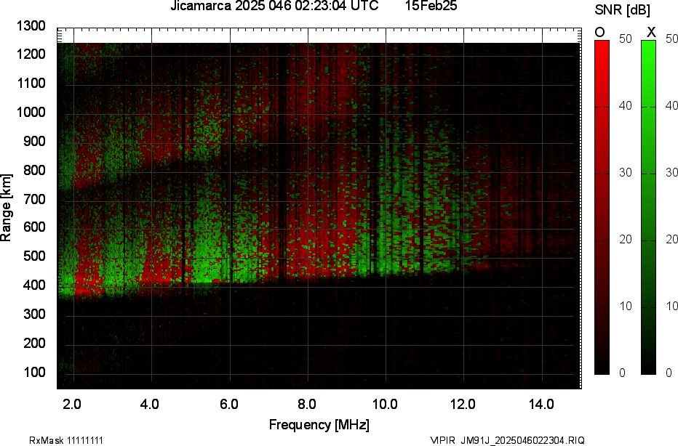Click the 600 range tick label
This screenshot has width=678, height=446.
pos(33,227)
